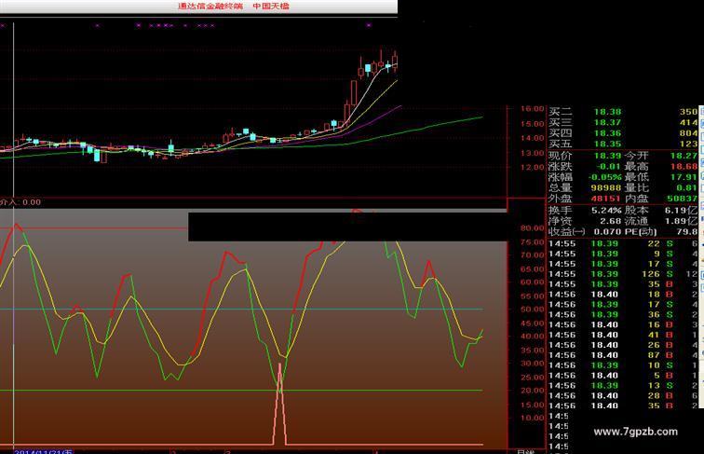Click the 换手 value 5.24%
Viewport: 704px width, 454px height.
[606, 211]
